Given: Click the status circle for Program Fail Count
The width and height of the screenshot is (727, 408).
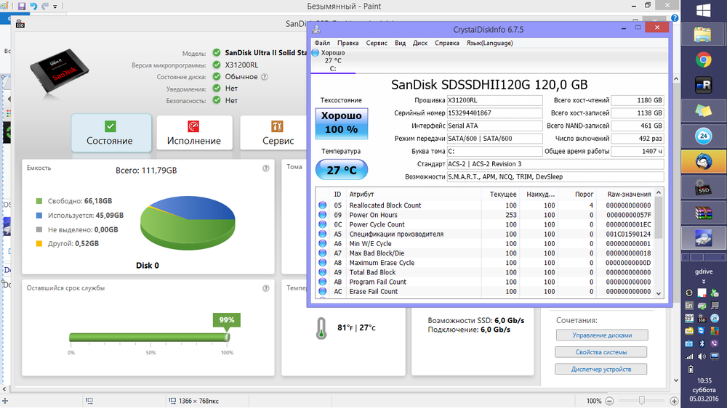Looking at the screenshot, I should [323, 282].
